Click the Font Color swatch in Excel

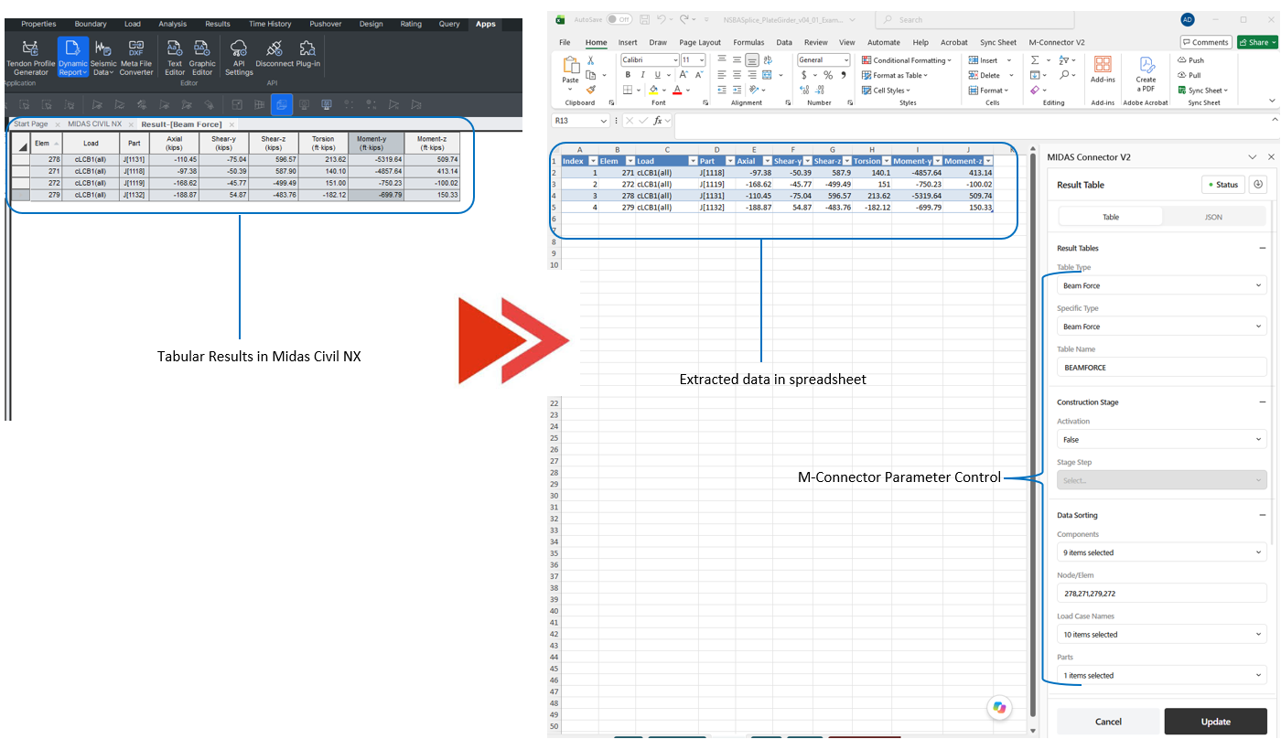pos(676,91)
